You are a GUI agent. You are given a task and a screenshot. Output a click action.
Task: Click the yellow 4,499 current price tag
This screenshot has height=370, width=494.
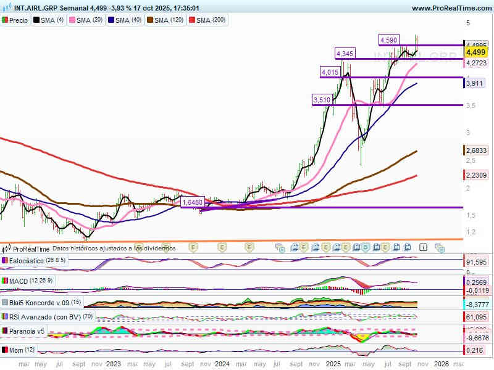[475, 53]
